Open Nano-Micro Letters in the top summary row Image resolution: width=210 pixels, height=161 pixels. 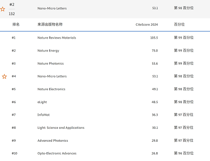[52, 8]
